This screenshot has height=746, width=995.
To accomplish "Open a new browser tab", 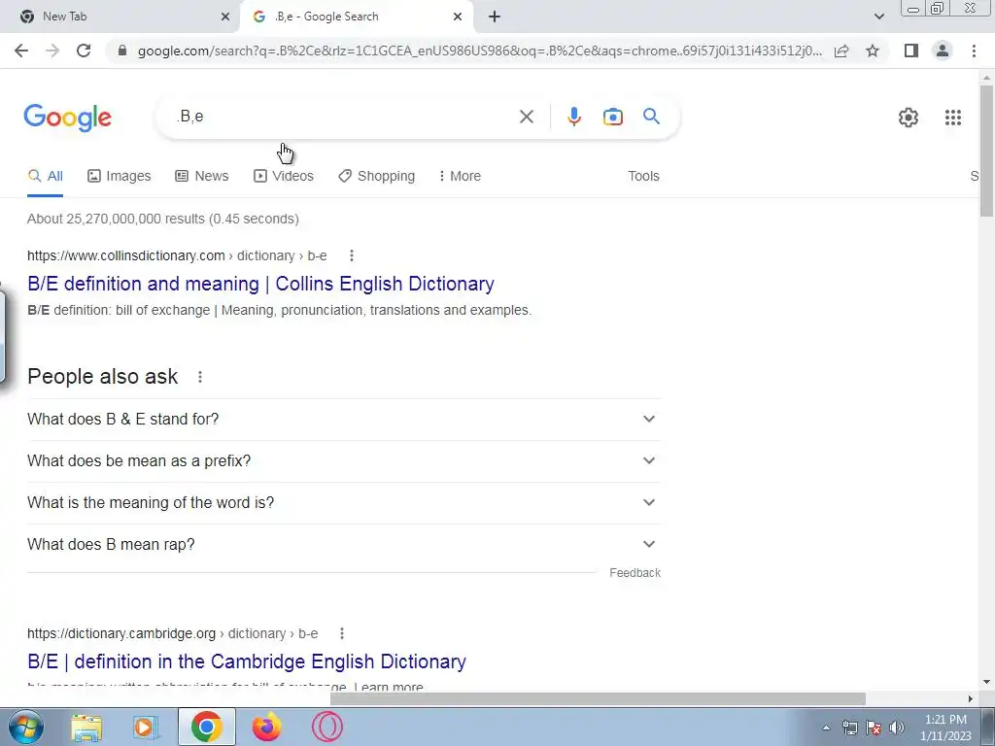I will pos(495,17).
